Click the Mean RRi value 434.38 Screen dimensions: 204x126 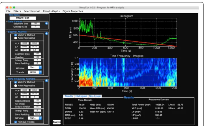point(110,108)
